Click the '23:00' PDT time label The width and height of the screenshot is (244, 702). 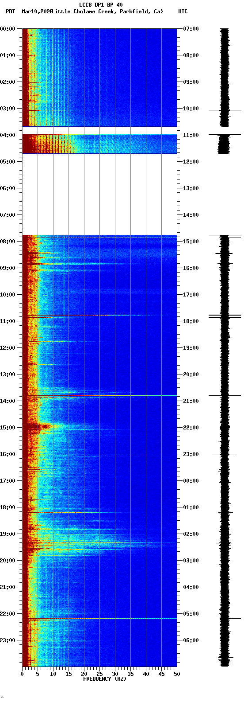8,640
